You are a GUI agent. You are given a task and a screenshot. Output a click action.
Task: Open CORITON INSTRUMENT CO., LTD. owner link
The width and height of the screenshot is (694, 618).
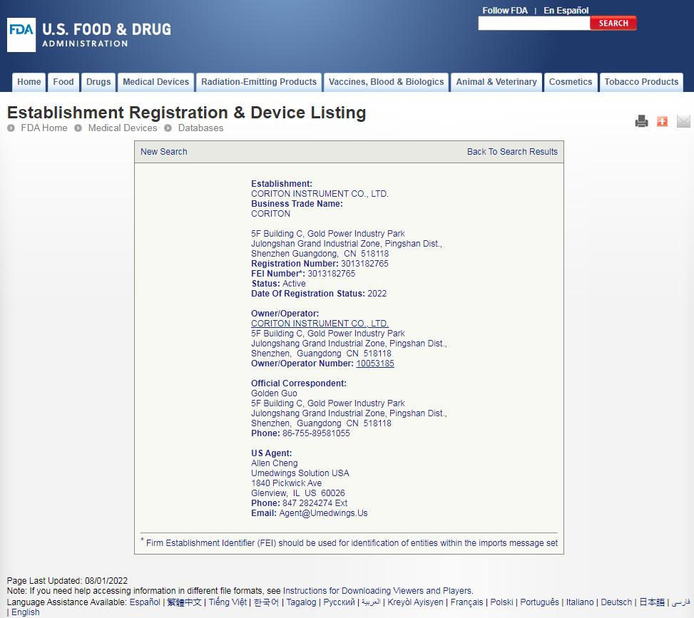click(x=320, y=324)
